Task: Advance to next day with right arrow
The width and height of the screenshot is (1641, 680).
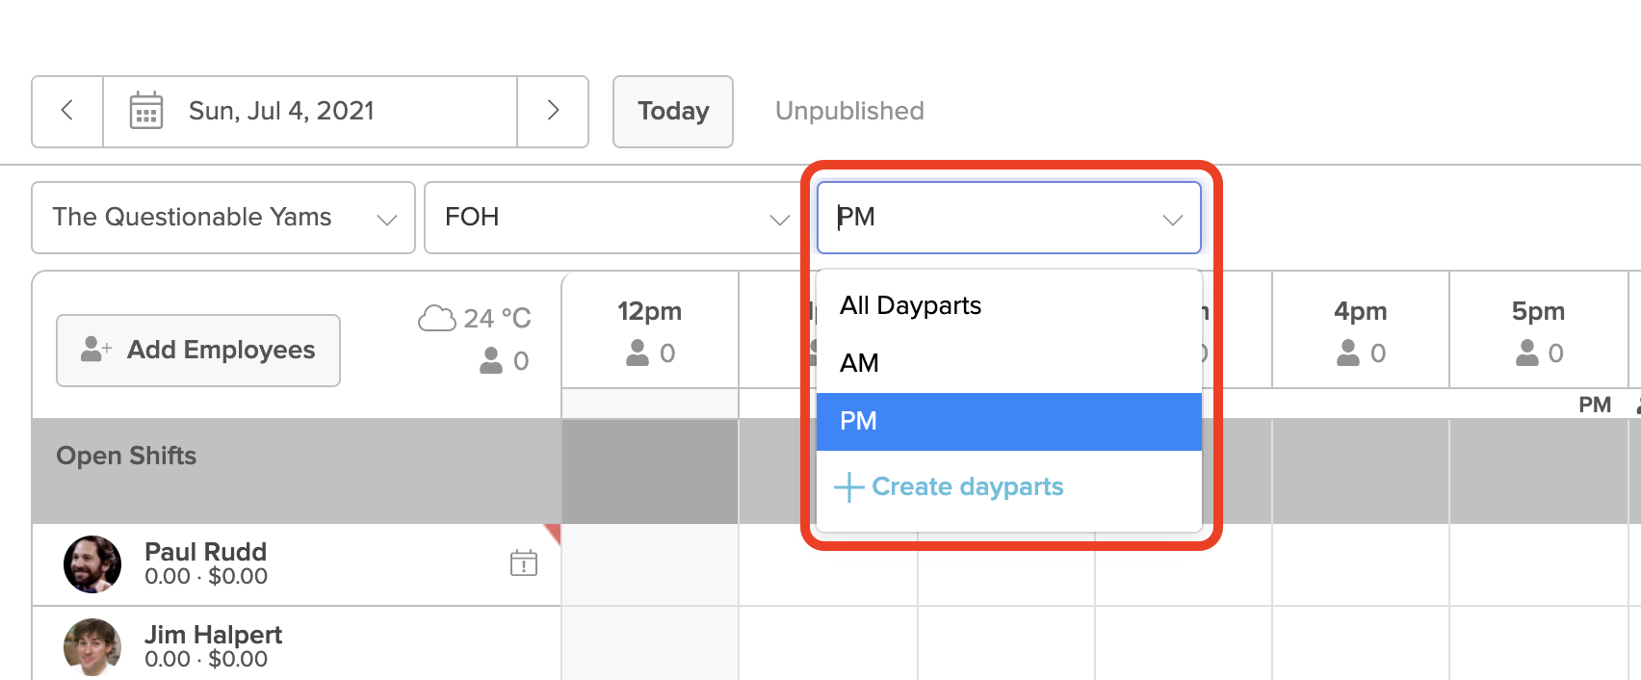Action: 553,111
